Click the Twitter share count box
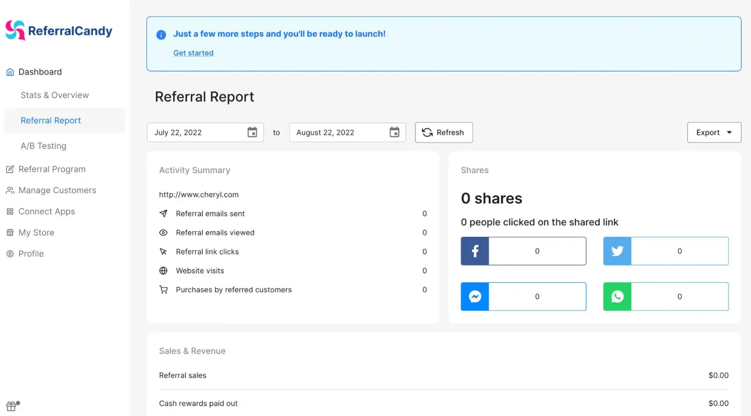The image size is (751, 416). pos(680,251)
